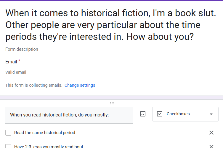
Task: Click the Email field label
Action: pyautogui.click(x=11, y=62)
